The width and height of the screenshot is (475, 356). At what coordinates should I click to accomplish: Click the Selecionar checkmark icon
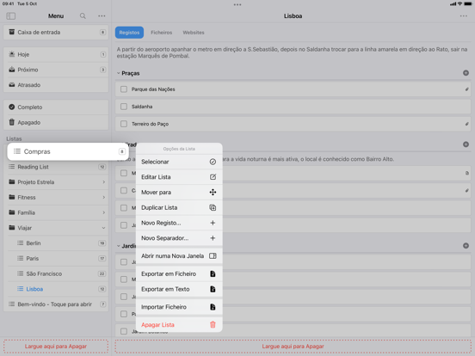(213, 162)
